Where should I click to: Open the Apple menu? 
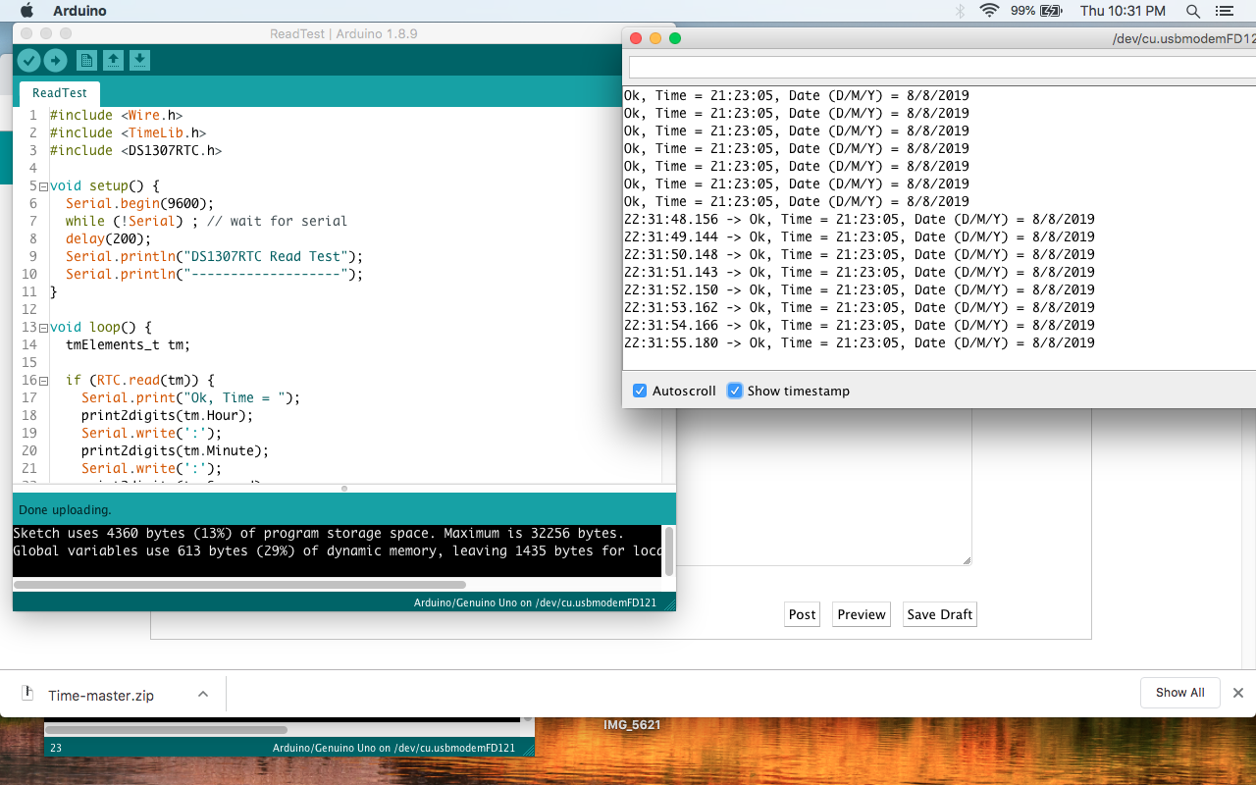pyautogui.click(x=26, y=11)
